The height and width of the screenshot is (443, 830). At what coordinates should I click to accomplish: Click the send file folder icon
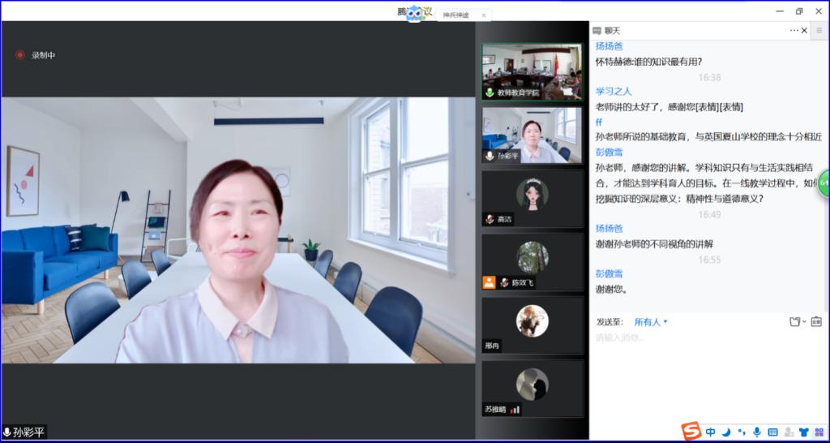click(x=794, y=322)
